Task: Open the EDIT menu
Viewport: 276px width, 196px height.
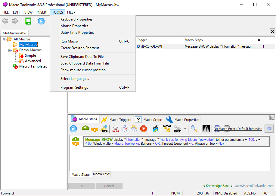Action: tap(16, 12)
